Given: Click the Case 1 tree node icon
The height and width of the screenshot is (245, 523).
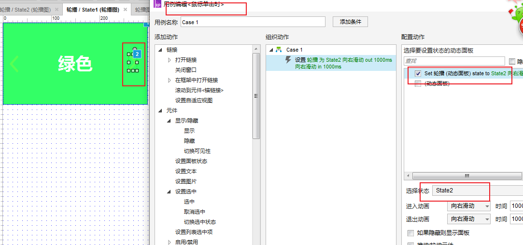Looking at the screenshot, I should pos(279,49).
